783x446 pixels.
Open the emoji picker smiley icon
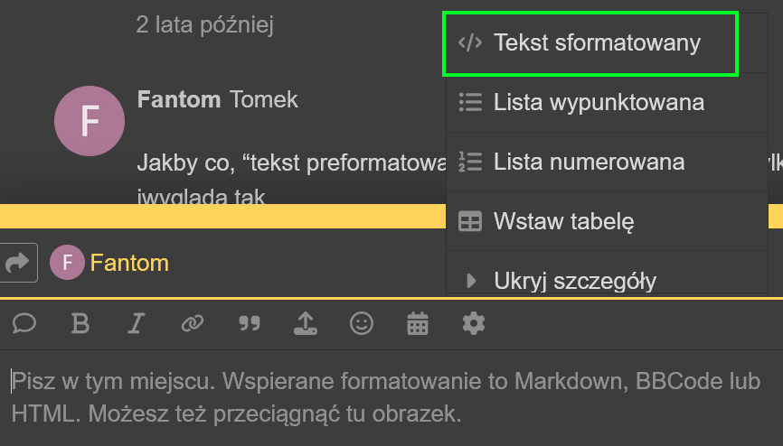361,323
